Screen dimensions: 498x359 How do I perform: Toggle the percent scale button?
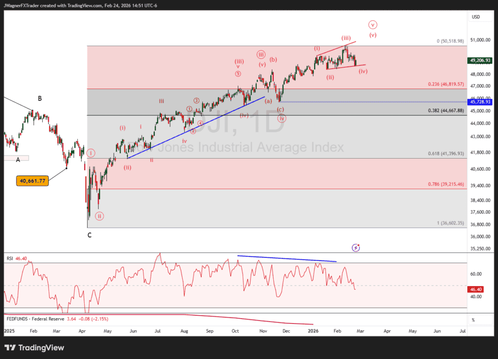tap(473, 320)
